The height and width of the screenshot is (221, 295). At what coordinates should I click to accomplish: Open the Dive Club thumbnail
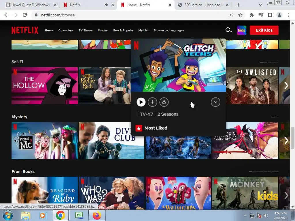pyautogui.click(x=111, y=140)
